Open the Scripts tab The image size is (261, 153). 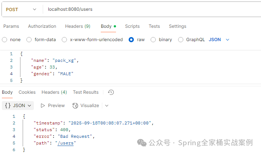click(132, 26)
